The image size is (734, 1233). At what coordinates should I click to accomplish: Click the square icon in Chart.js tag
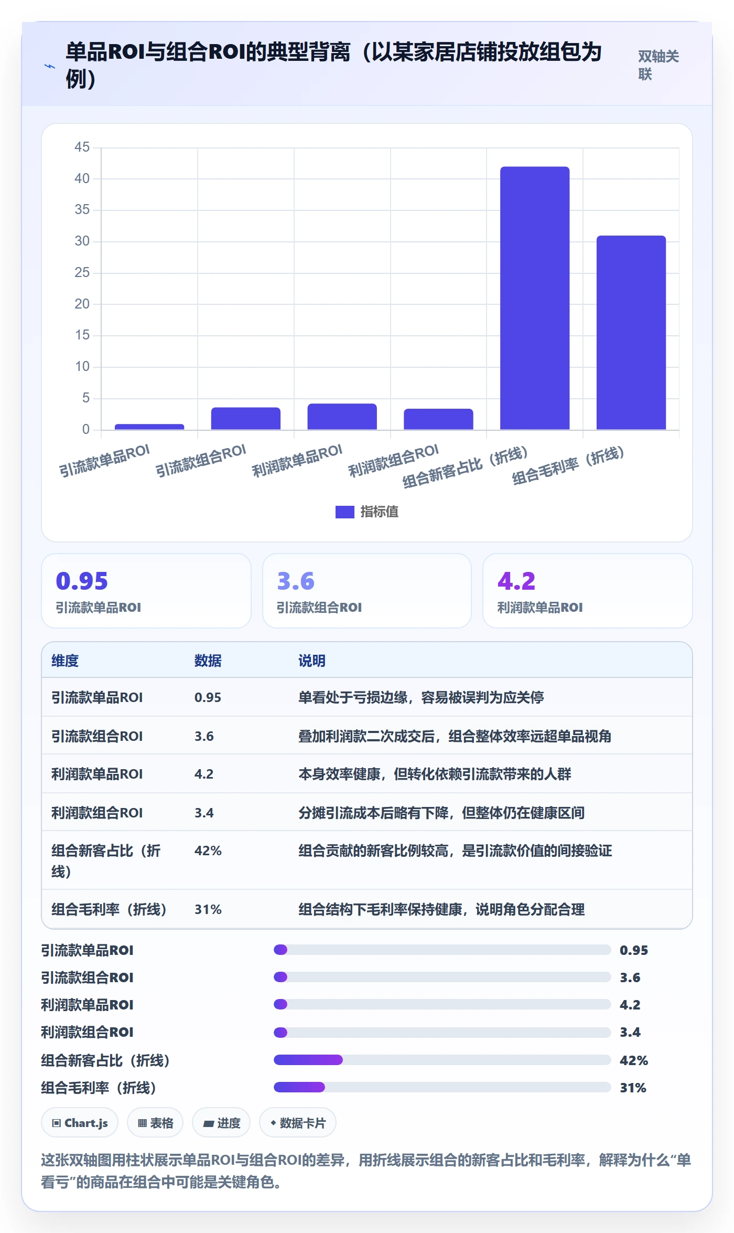(57, 1123)
